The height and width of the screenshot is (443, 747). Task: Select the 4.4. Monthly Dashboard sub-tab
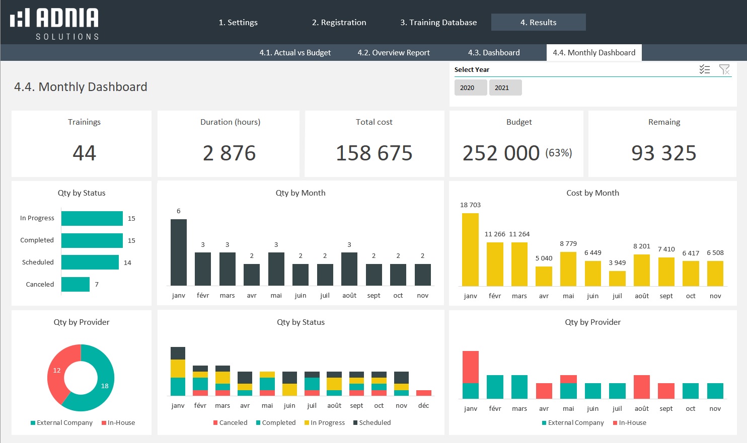tap(594, 53)
